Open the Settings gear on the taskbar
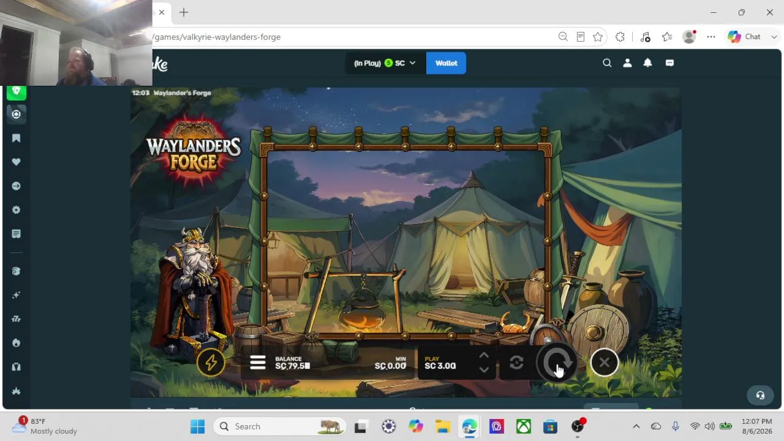The image size is (784, 441). pos(389,426)
